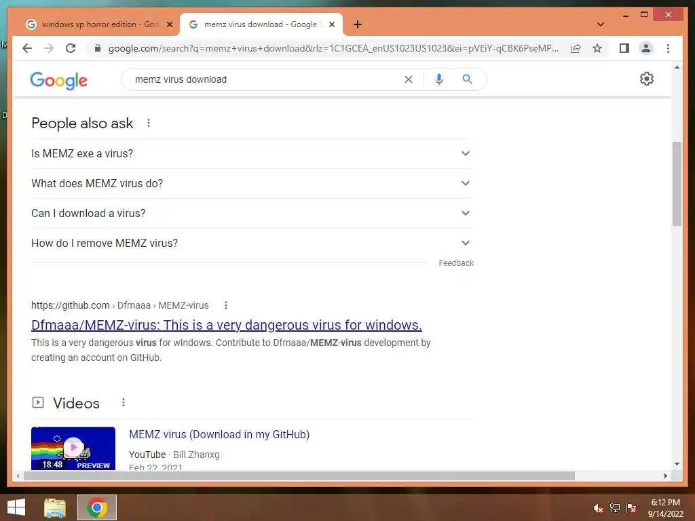Click the scroll up arrow
Viewport: 695px width, 521px height.
click(677, 67)
